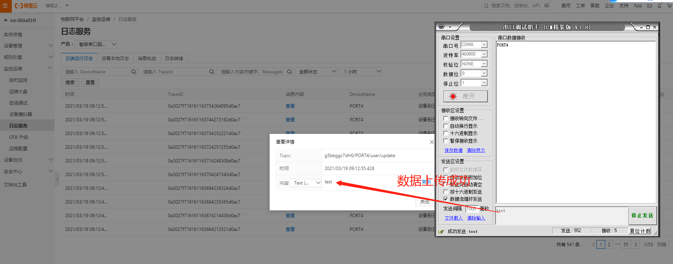Open the Cloud Shell terminal icon
The width and height of the screenshot is (673, 264).
point(649,6)
